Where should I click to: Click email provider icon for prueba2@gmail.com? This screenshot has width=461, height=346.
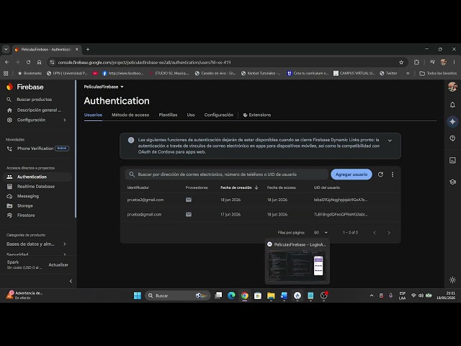click(189, 200)
